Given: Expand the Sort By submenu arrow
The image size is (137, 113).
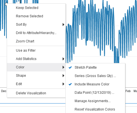Looking at the screenshot, I should (x=63, y=25).
